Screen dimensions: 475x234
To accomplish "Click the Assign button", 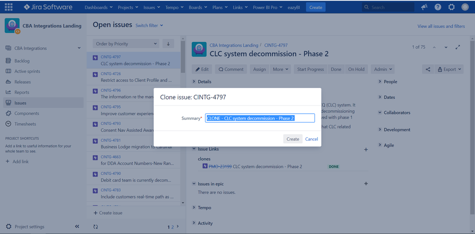I will (259, 69).
